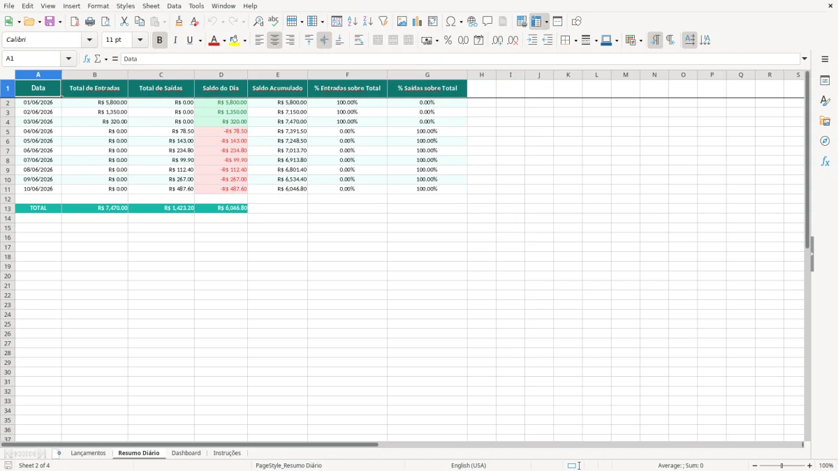This screenshot has height=471, width=838.
Task: Open Print Preview
Action: (x=105, y=22)
